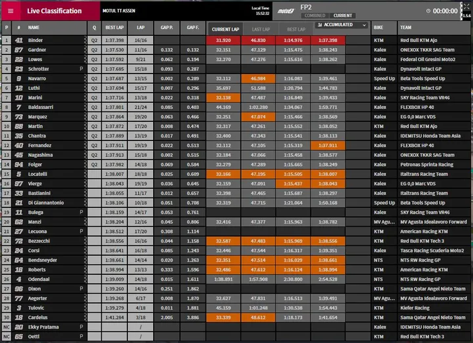Click Binder's number 41 badge
Screen dimensions: 473x343
(x=18, y=40)
